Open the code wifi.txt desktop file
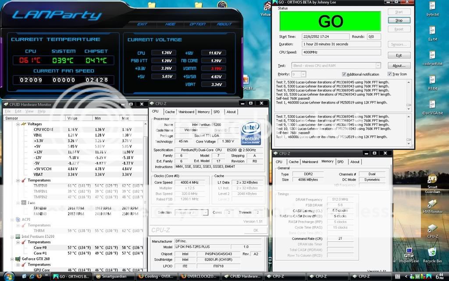This screenshot has height=281, width=449. [432, 57]
